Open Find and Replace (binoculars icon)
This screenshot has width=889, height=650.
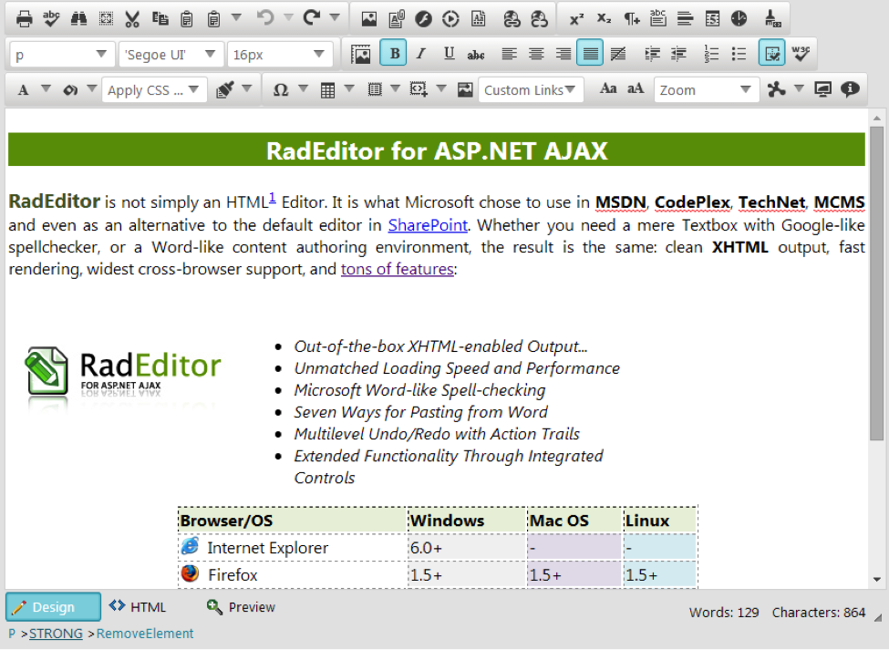coord(78,19)
